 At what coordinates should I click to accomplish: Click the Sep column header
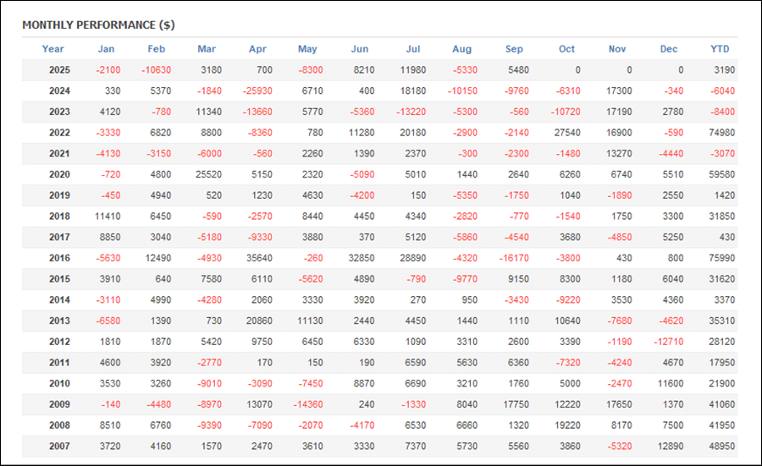514,49
